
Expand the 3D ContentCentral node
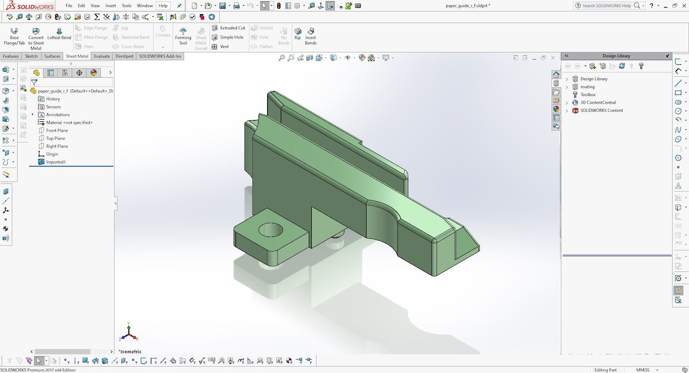[566, 103]
